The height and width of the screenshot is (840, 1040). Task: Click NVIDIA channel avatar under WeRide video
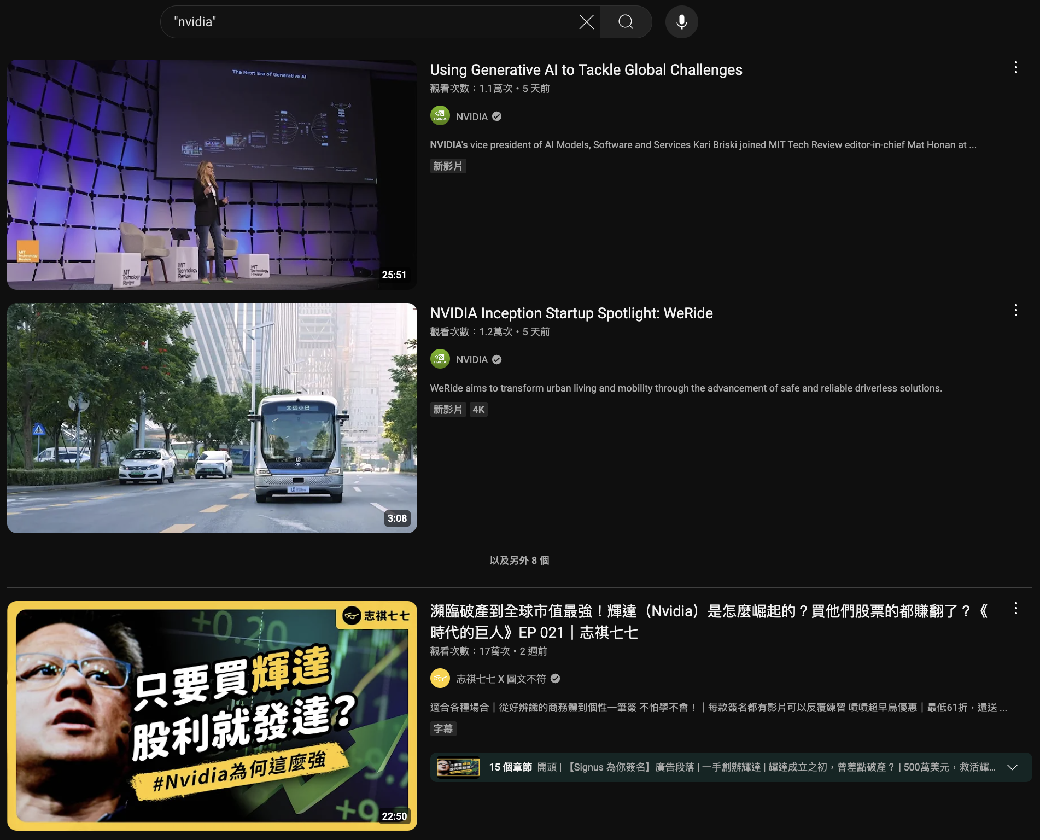coord(440,359)
